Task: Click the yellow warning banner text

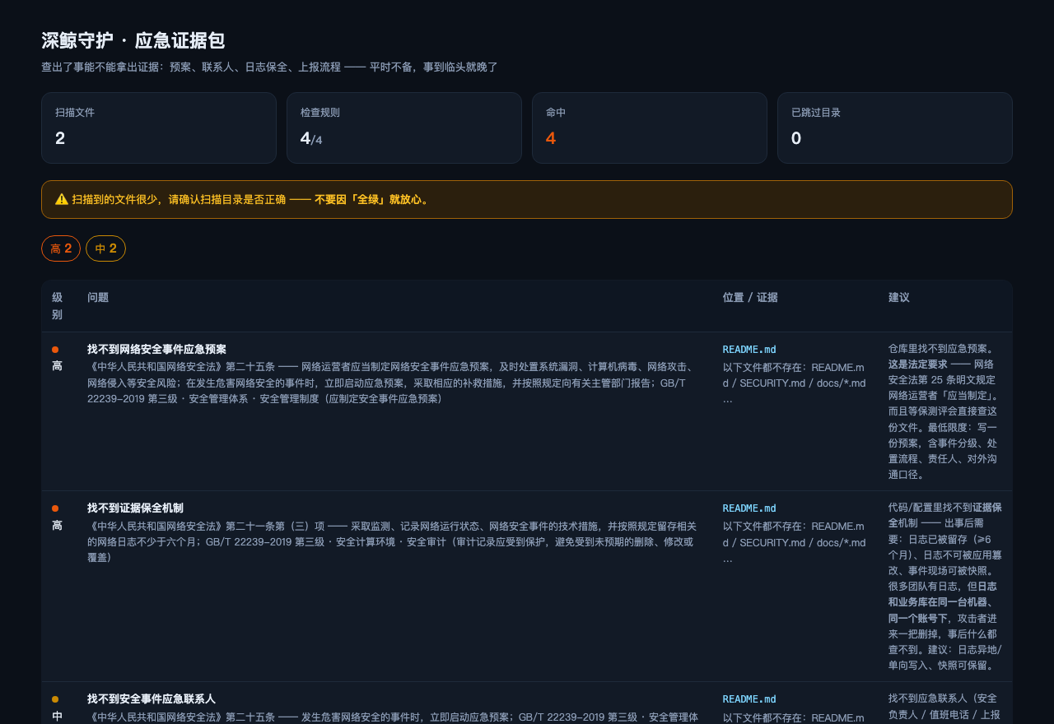Action: coord(251,199)
